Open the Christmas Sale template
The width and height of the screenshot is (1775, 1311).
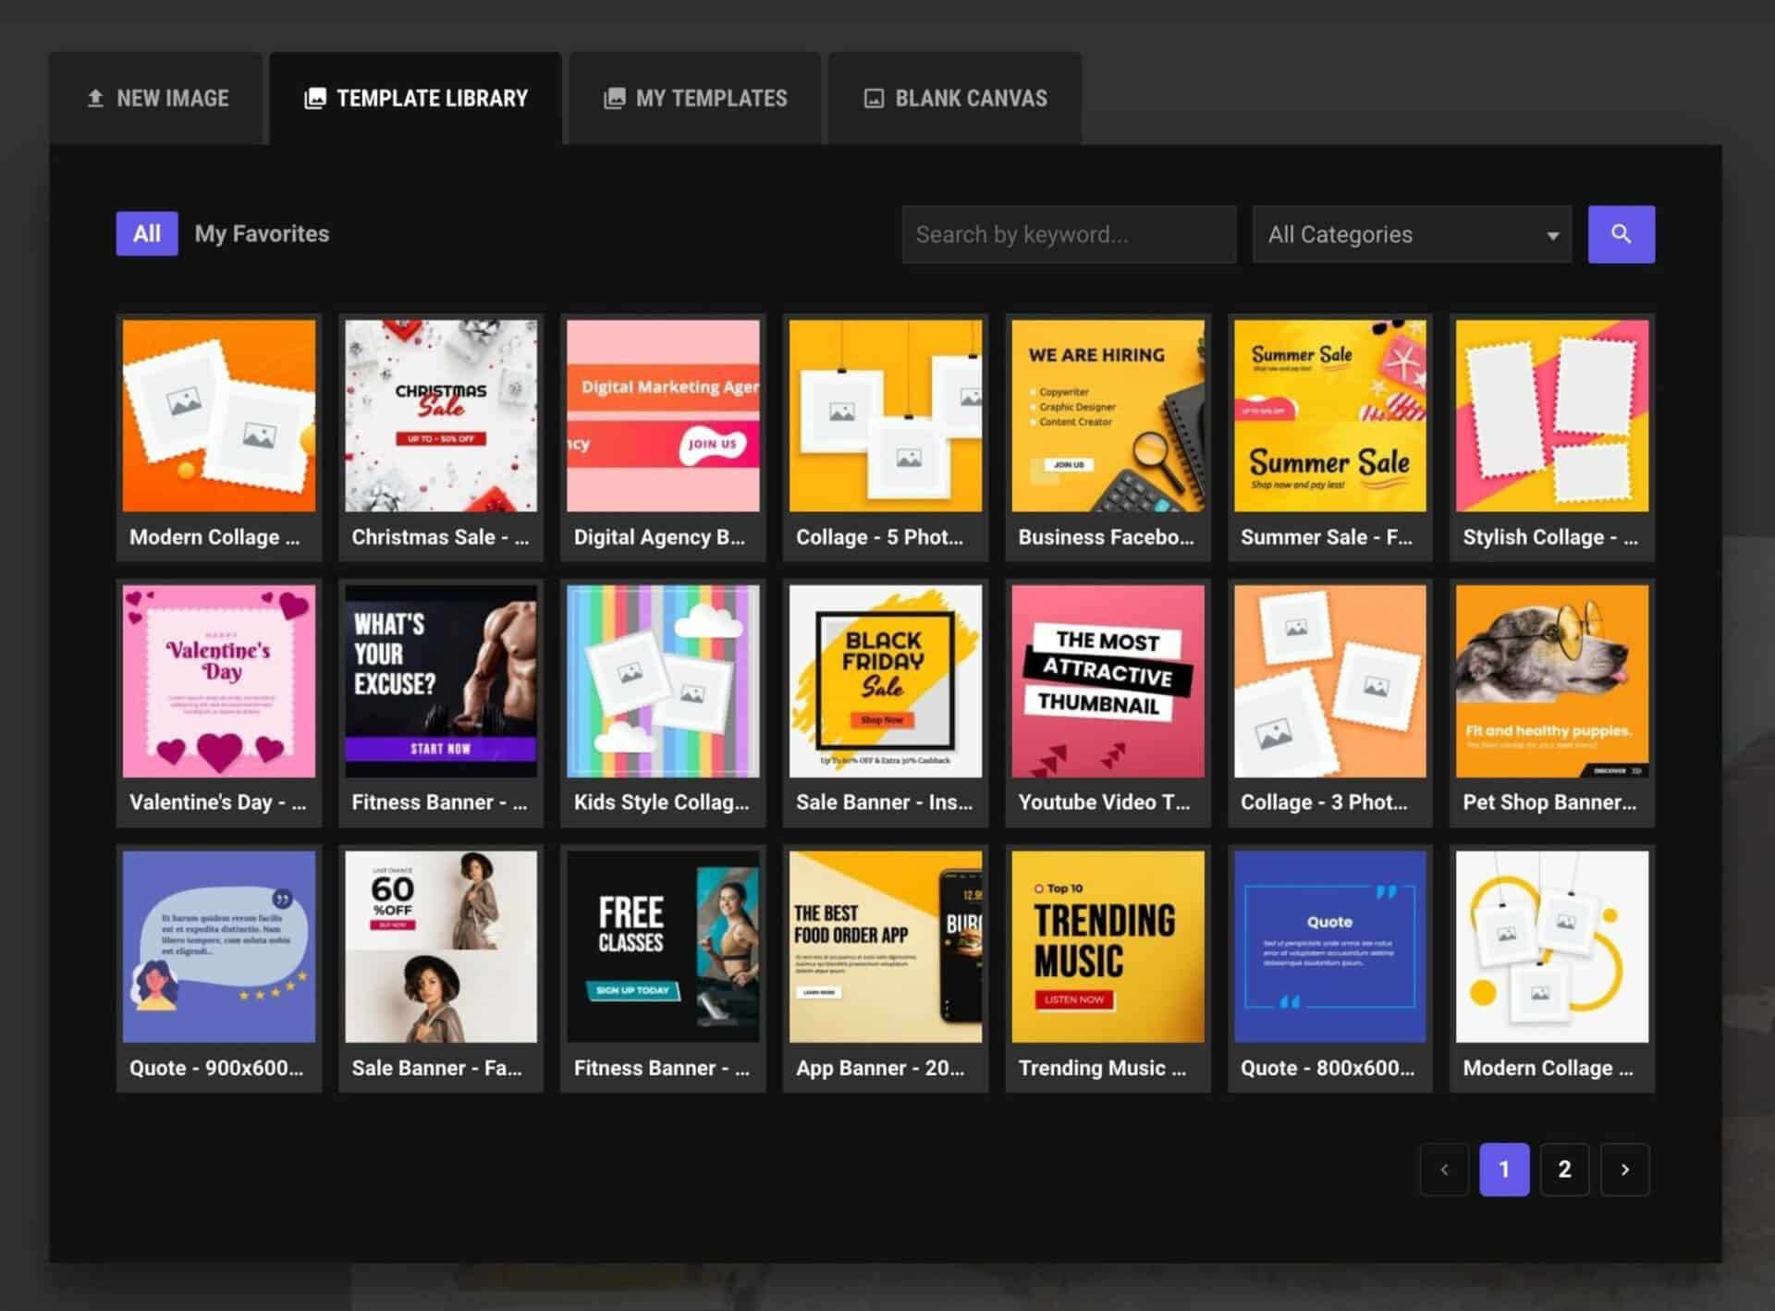[x=440, y=416]
